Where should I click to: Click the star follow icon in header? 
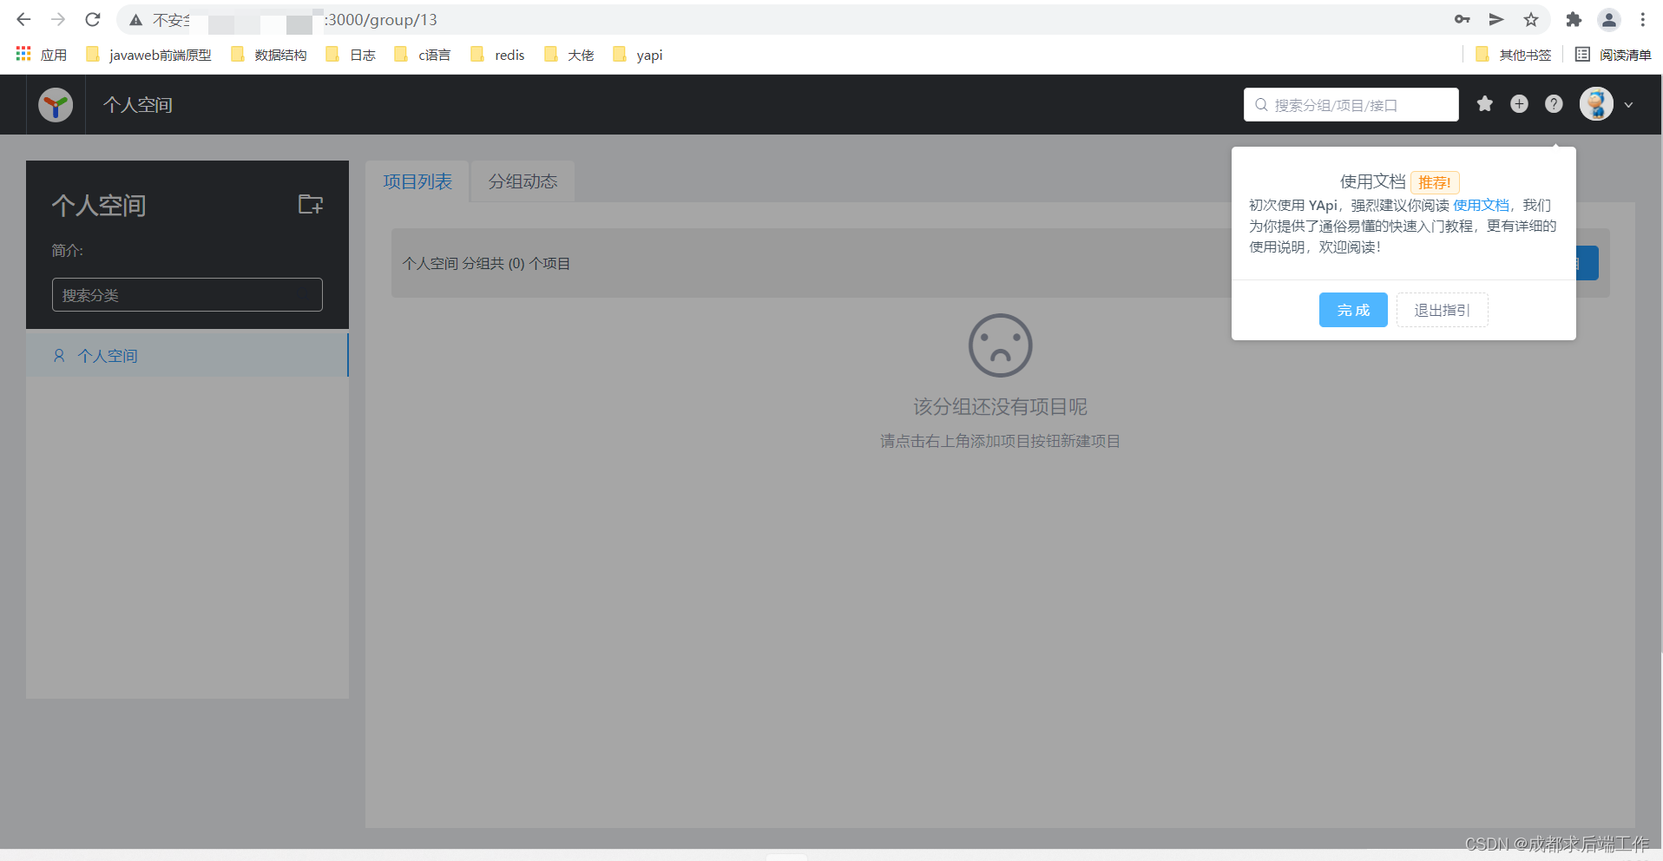(x=1484, y=103)
